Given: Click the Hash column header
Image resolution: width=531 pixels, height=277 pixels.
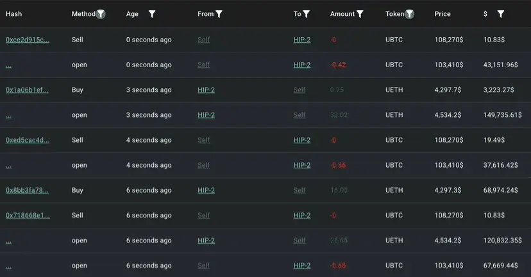Looking at the screenshot, I should click(14, 14).
